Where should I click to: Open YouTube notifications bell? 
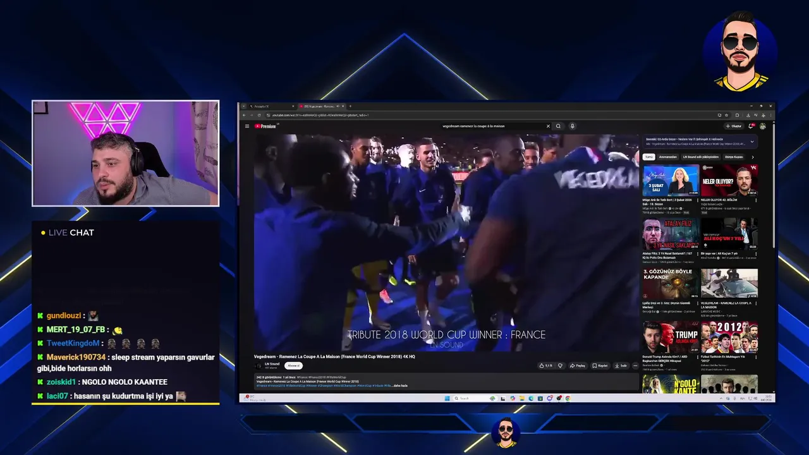[x=751, y=126]
